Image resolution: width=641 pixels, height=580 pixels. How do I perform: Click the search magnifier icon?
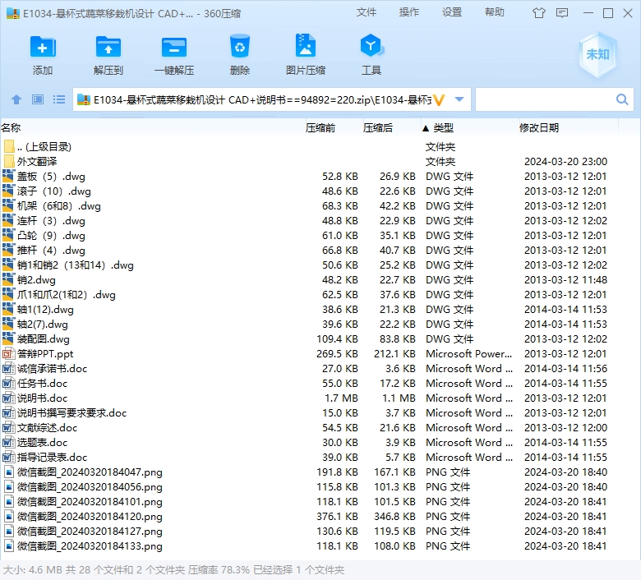622,99
